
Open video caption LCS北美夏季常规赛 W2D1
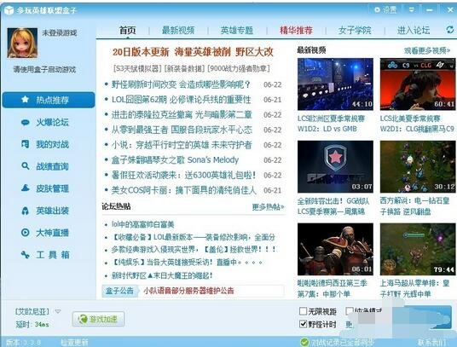click(x=417, y=124)
